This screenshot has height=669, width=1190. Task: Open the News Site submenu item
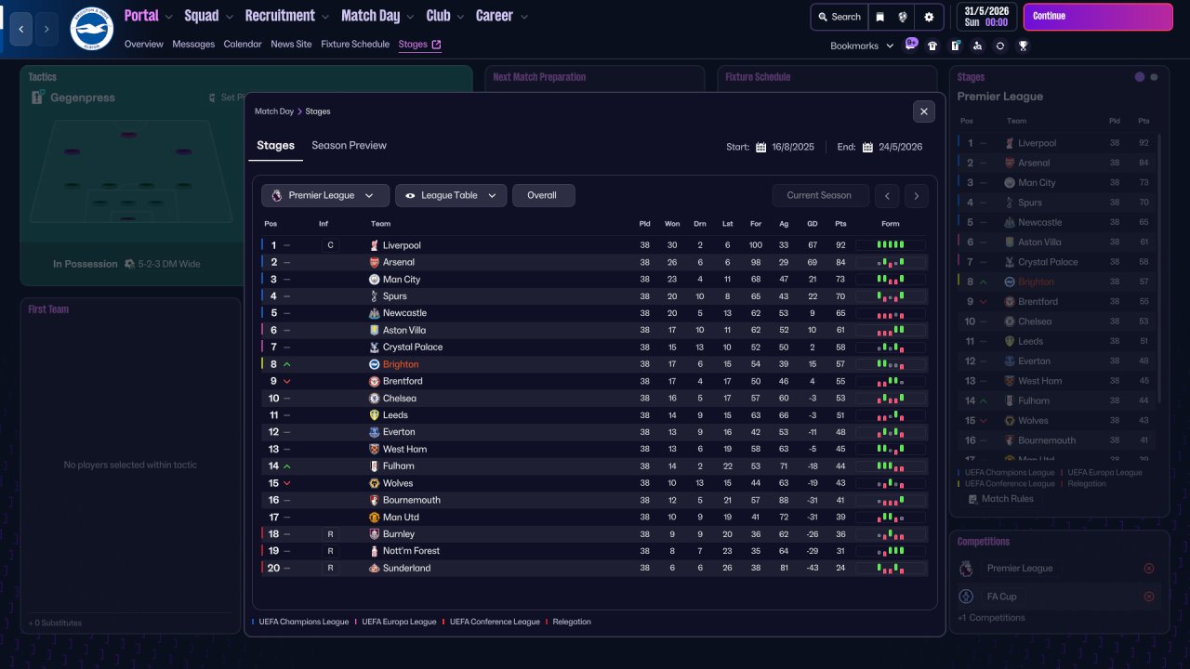coord(291,45)
